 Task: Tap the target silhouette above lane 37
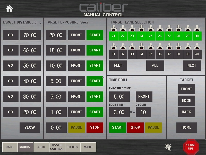(169, 47)
